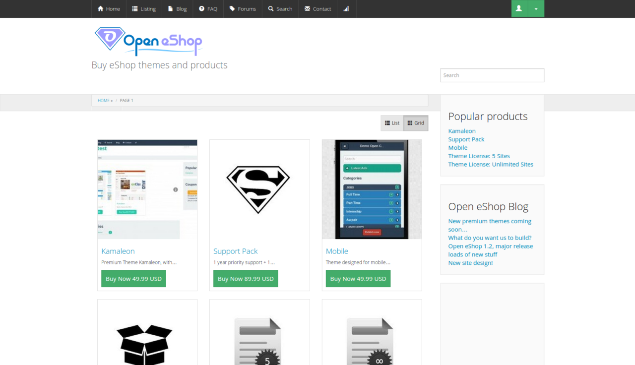Click the HOME breadcrumb link
The image size is (635, 365).
tap(104, 101)
